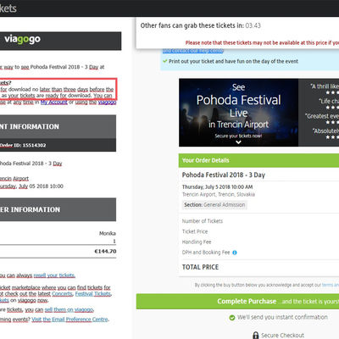Screen dimensions: 339x339
Task: Click the 03:43 countdown timer
Action: coord(253,25)
